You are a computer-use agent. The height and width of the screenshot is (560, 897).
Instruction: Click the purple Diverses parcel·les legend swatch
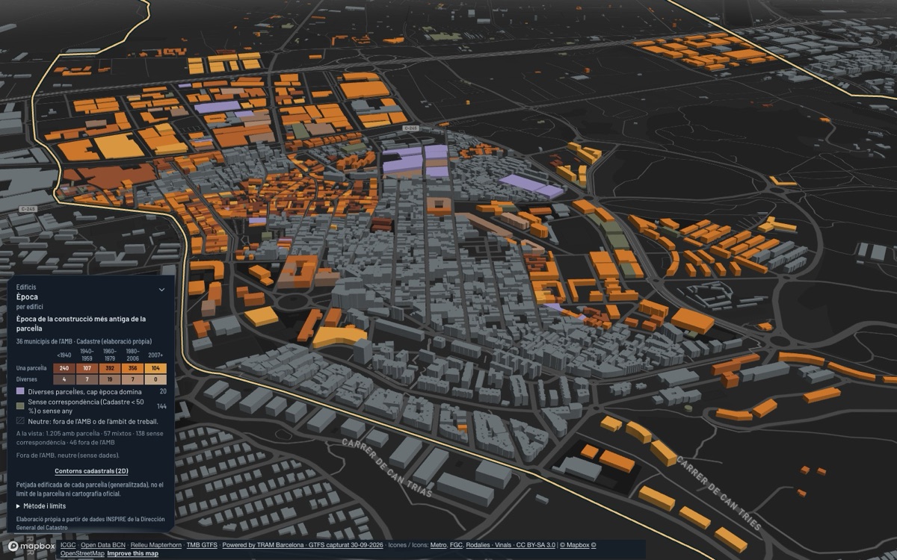coord(20,391)
